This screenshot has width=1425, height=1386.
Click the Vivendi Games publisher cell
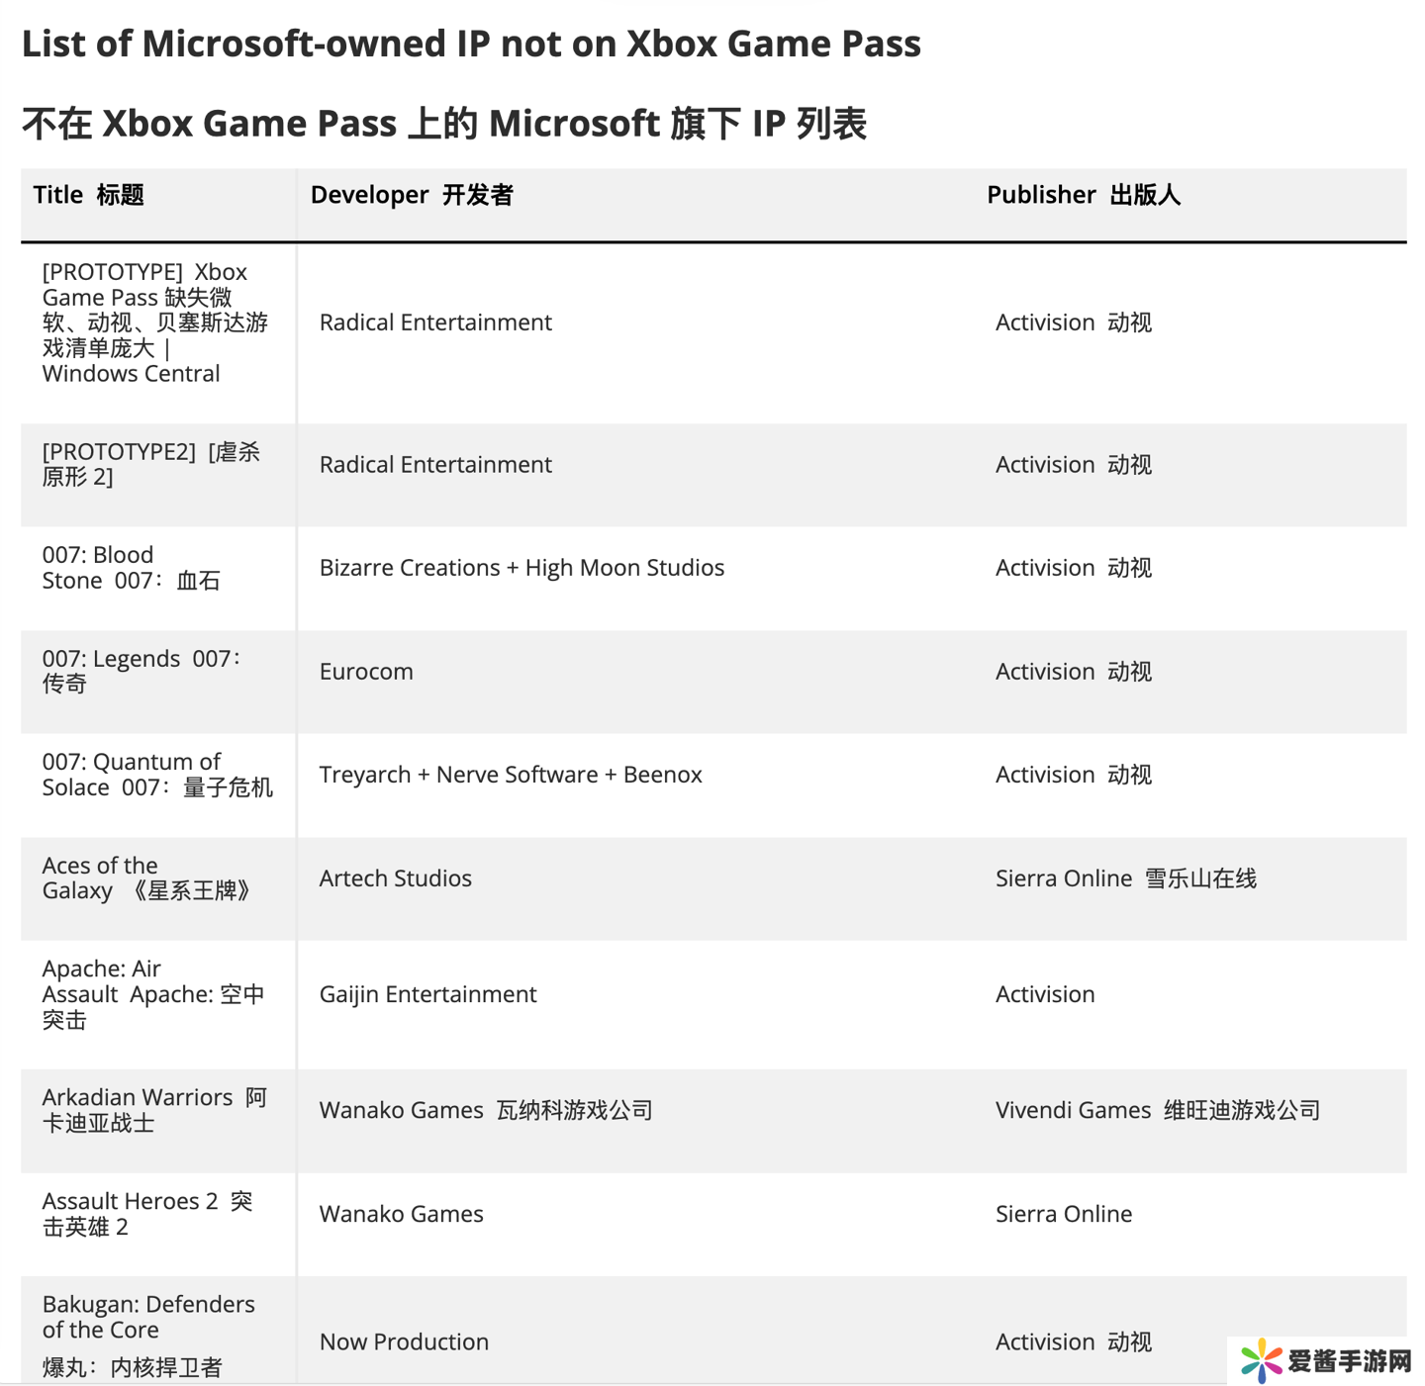click(x=1157, y=1110)
